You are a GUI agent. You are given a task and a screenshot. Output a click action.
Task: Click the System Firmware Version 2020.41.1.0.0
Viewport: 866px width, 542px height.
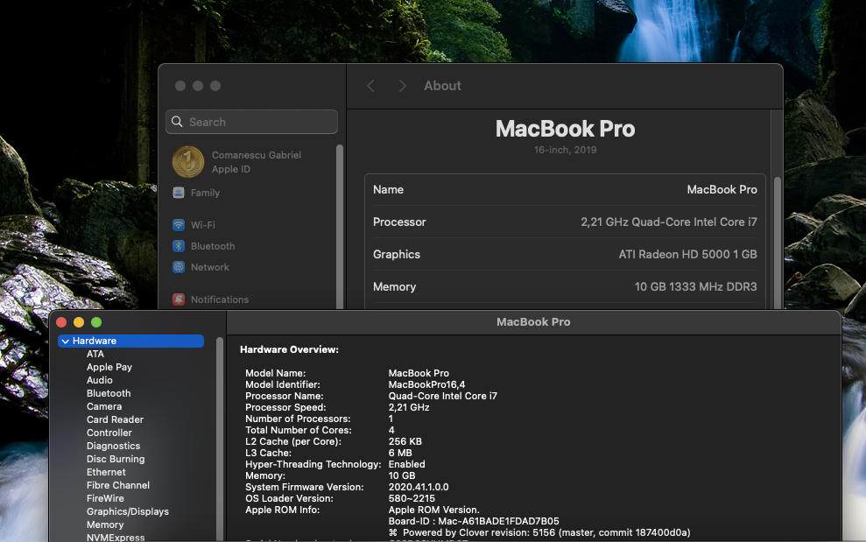(418, 487)
